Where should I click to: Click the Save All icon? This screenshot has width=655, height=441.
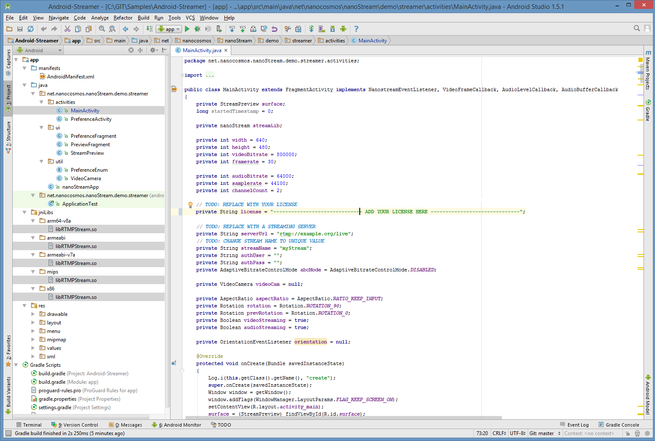[x=20, y=29]
